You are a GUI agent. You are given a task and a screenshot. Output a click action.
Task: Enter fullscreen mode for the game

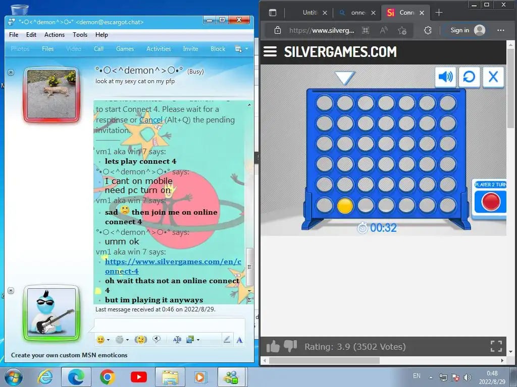496,346
